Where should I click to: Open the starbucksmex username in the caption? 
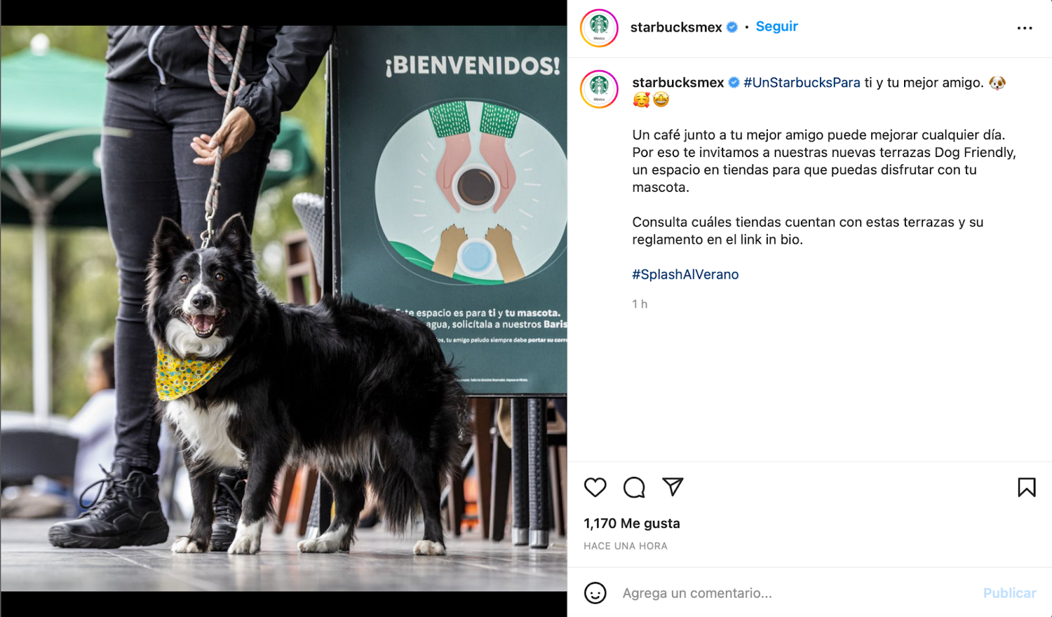point(678,83)
